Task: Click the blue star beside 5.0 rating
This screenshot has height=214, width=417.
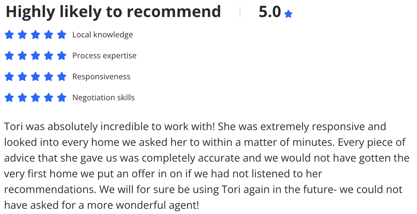Action: [288, 14]
